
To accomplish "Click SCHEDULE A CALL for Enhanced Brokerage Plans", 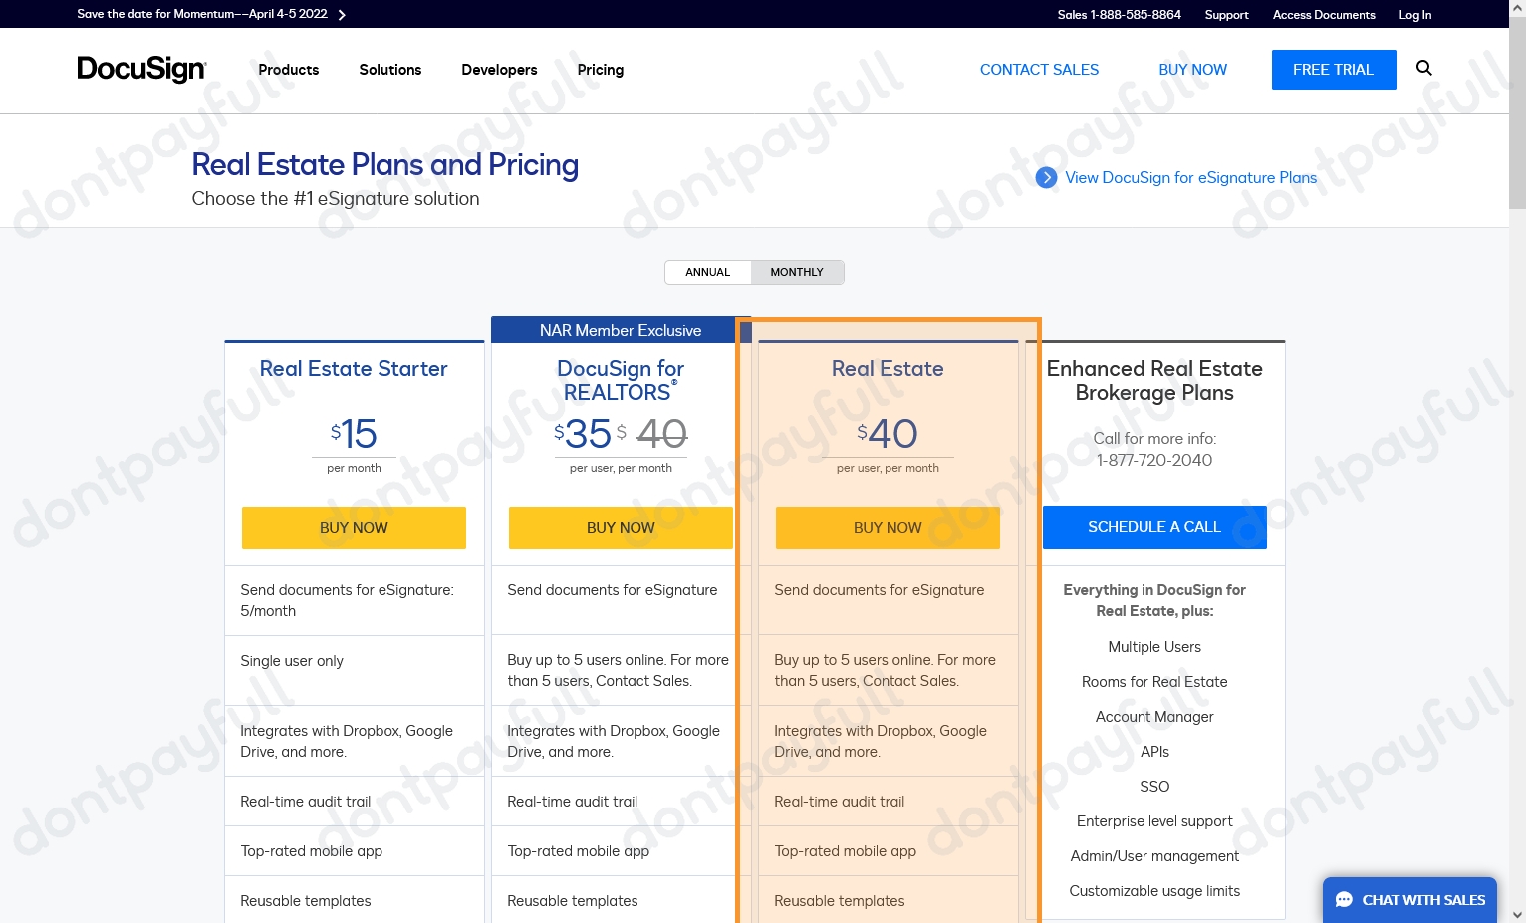I will pos(1153,527).
